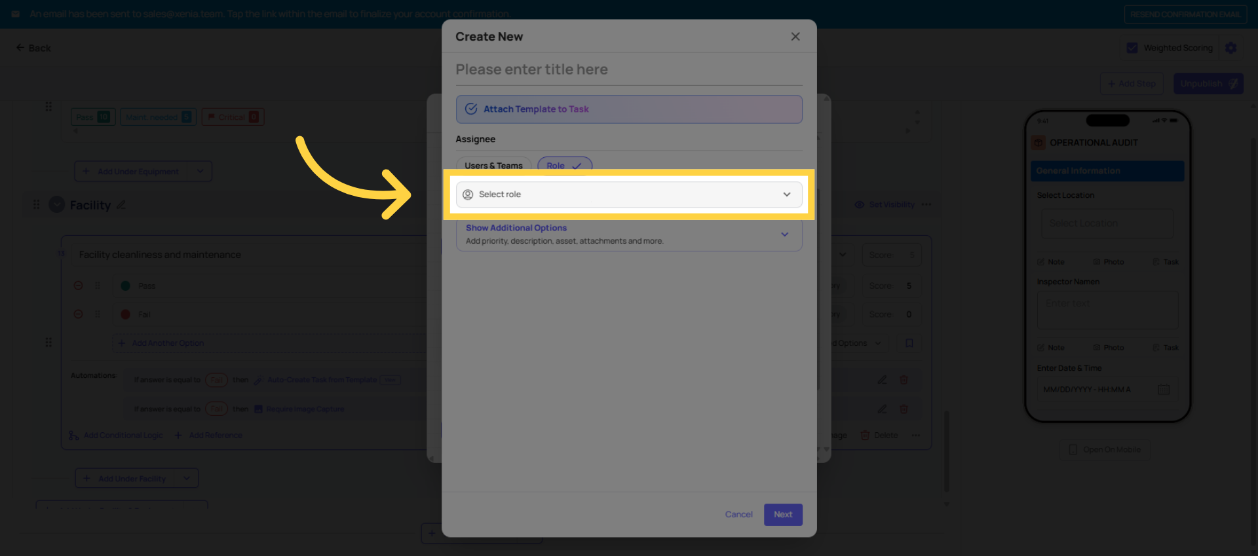
Task: Click the Set Visibility eye icon
Action: click(860, 205)
